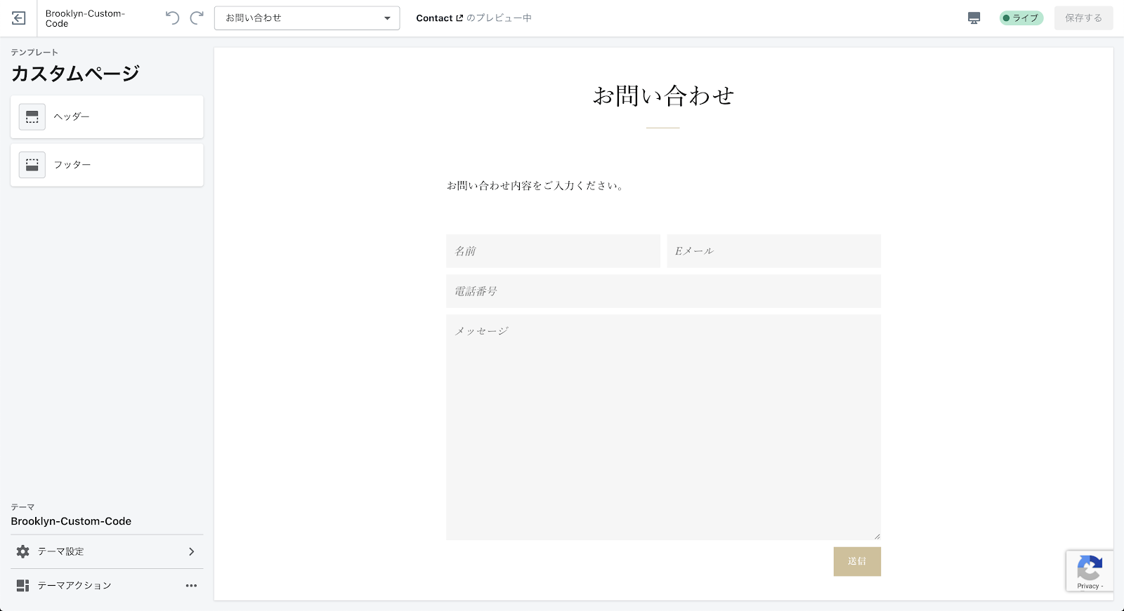
Task: Click into the メッセージ text area
Action: pyautogui.click(x=663, y=427)
